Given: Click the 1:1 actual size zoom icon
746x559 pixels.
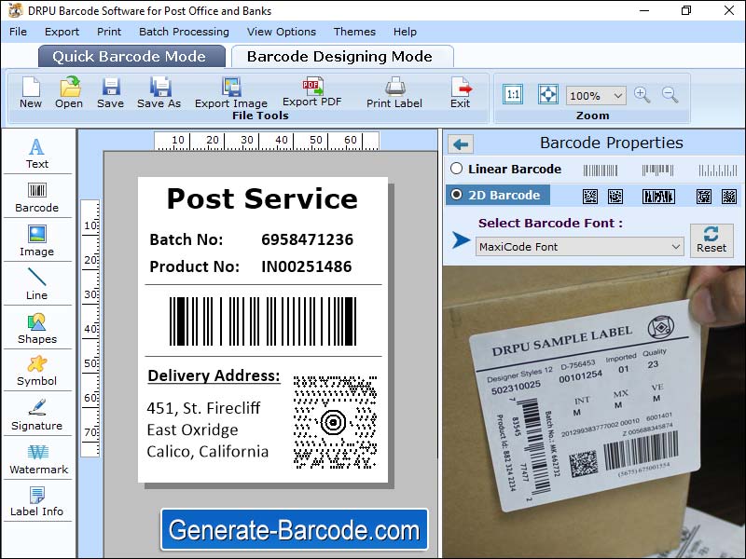Looking at the screenshot, I should (x=512, y=93).
